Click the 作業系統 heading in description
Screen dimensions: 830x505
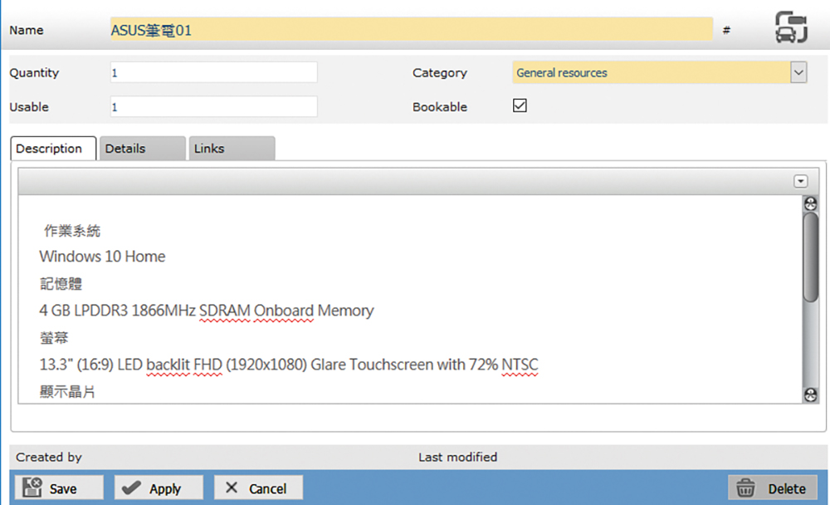click(72, 231)
